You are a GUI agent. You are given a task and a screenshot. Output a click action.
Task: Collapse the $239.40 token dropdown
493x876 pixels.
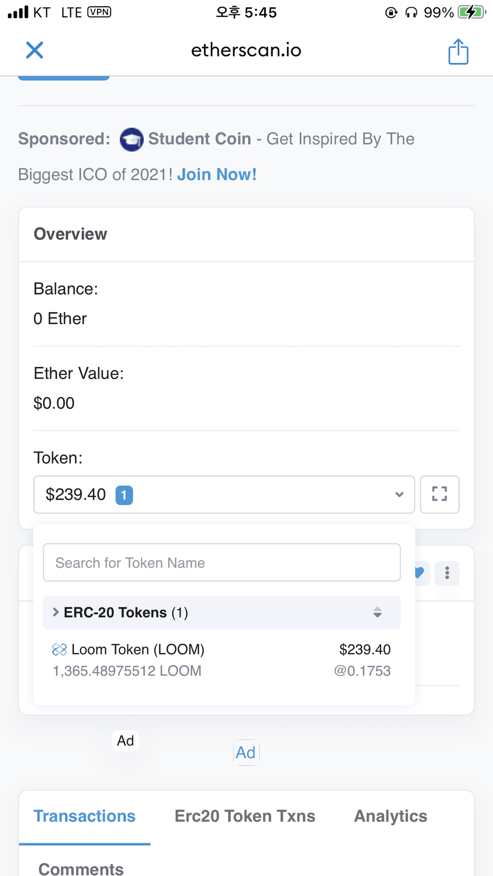[x=224, y=494]
